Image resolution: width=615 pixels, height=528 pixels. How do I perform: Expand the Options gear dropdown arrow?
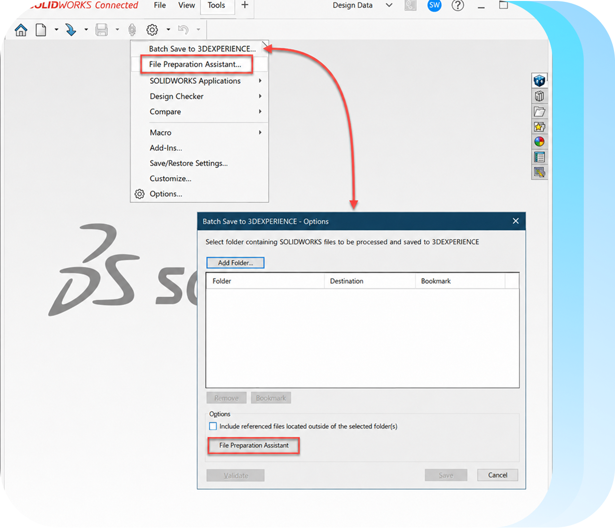click(168, 30)
